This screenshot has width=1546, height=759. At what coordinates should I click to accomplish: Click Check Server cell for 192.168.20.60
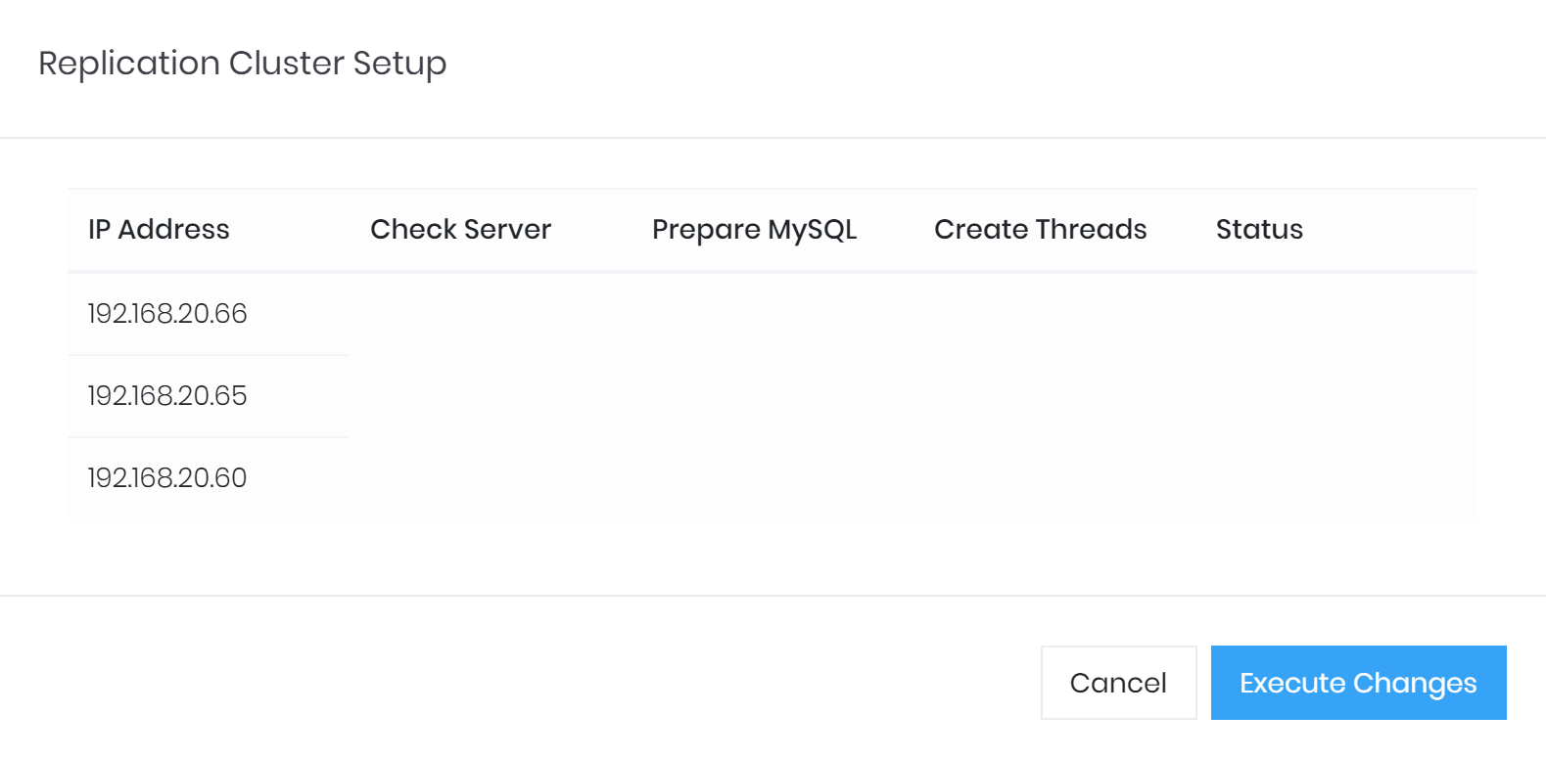[x=491, y=478]
